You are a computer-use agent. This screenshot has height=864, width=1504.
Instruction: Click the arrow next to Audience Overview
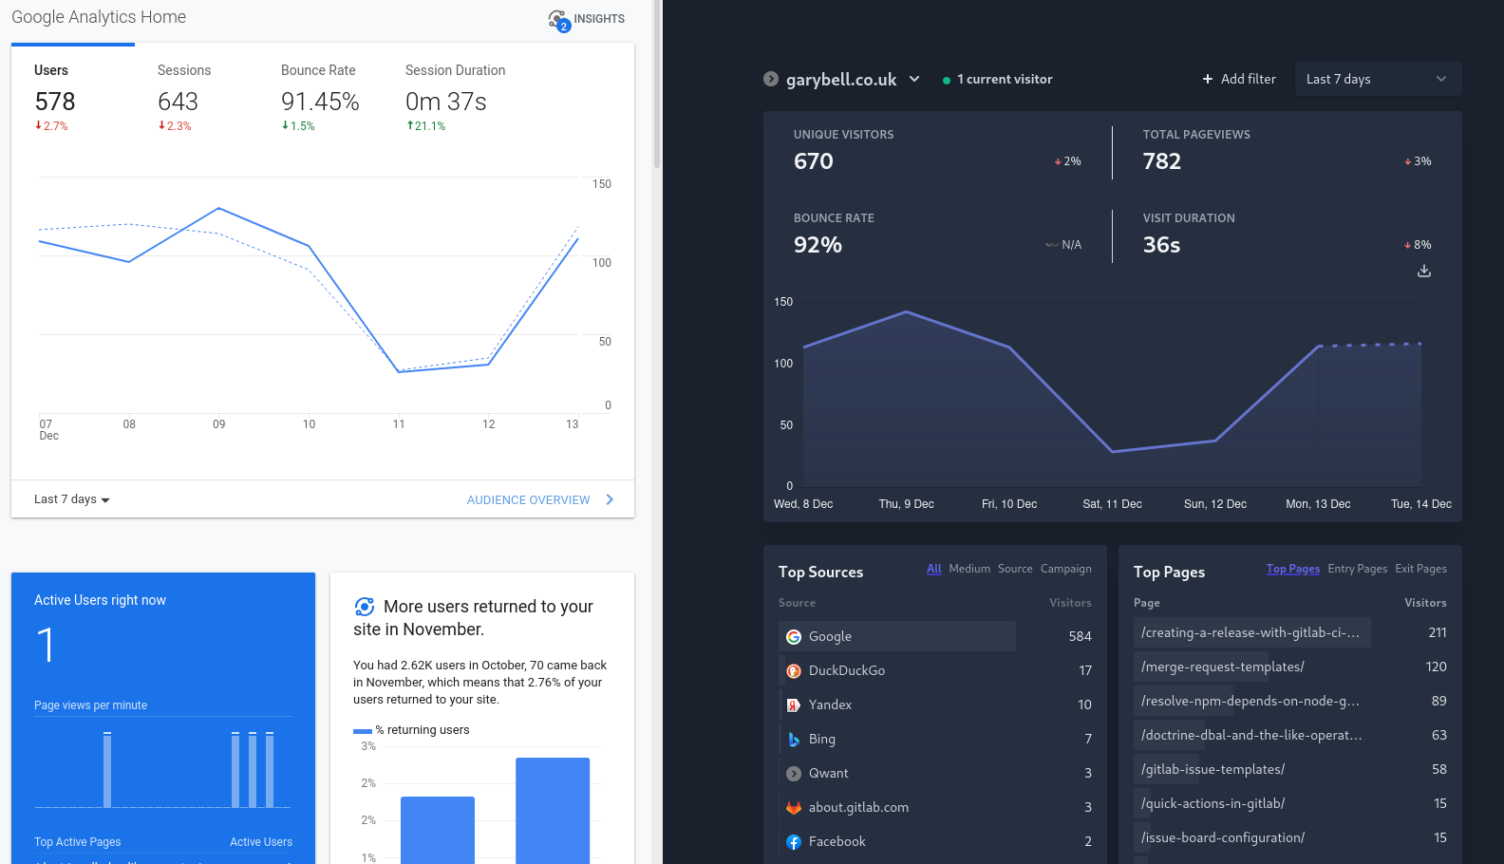point(610,499)
